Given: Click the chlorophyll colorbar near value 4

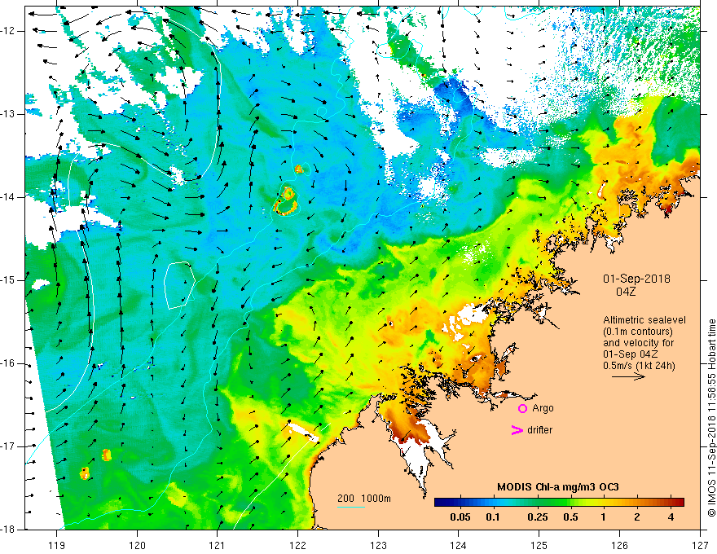Looking at the screenshot, I should [671, 503].
